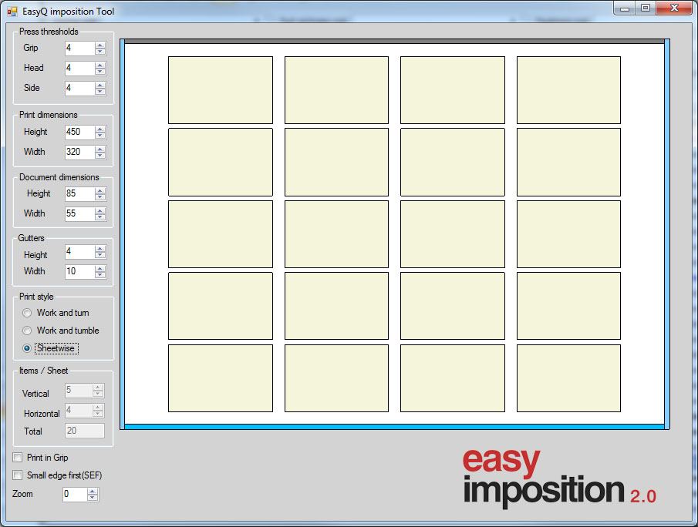Maximize the EasyQ imposition Tool window
The height and width of the screenshot is (527, 698).
click(x=646, y=8)
